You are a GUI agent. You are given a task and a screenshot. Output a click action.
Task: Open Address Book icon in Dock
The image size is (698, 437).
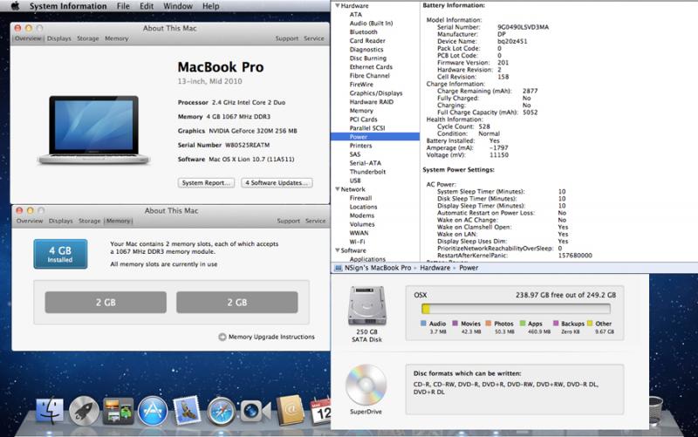[x=290, y=410]
